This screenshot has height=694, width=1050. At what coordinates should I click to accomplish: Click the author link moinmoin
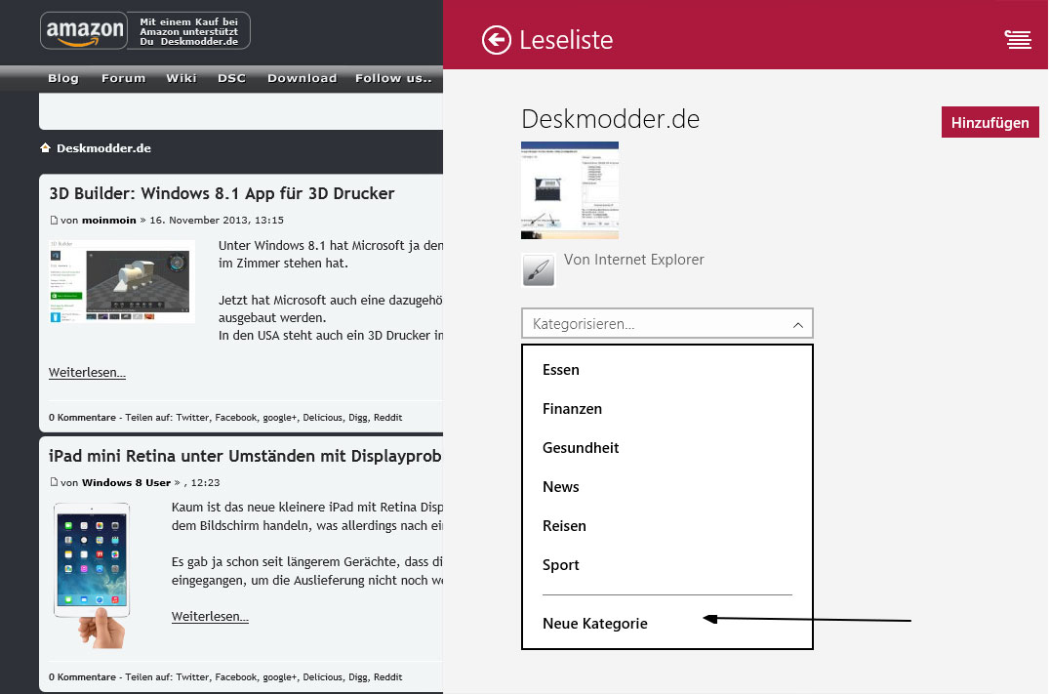click(x=109, y=221)
